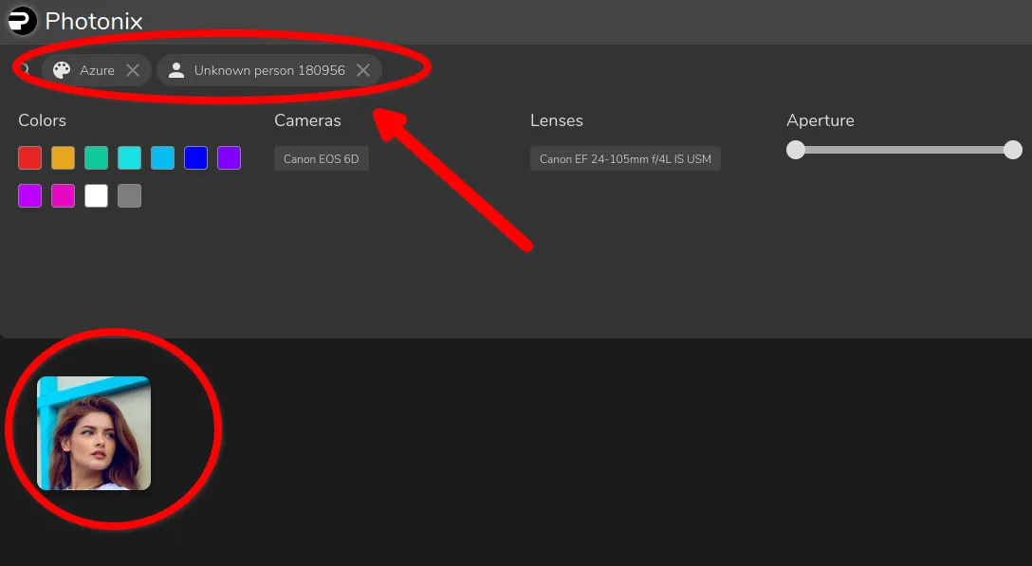Filter by Canon EOS 6D camera

click(322, 159)
